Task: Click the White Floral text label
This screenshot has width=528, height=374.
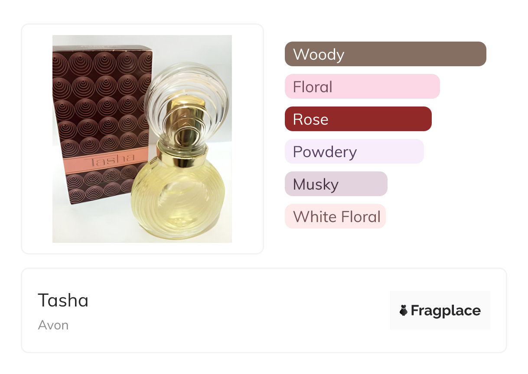Action: [x=337, y=216]
